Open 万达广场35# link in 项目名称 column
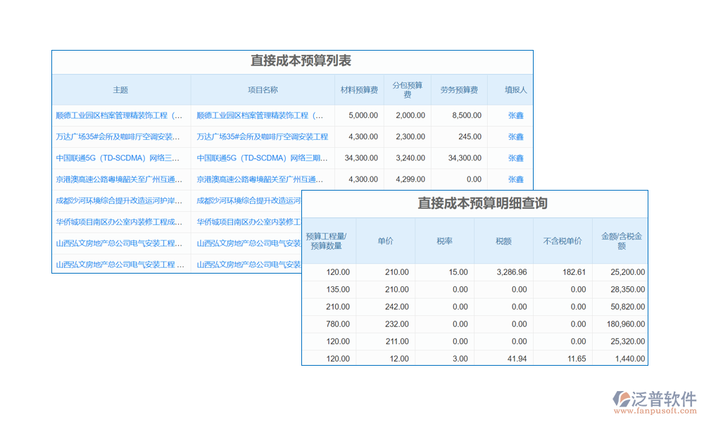The width and height of the screenshot is (704, 422). (262, 136)
